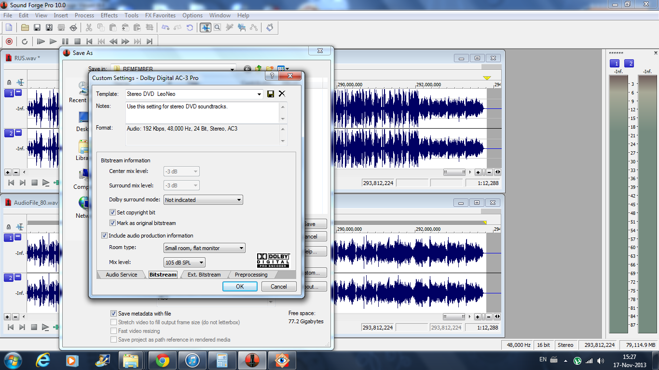
Task: Cancel the Custom Settings dialog
Action: tap(278, 286)
